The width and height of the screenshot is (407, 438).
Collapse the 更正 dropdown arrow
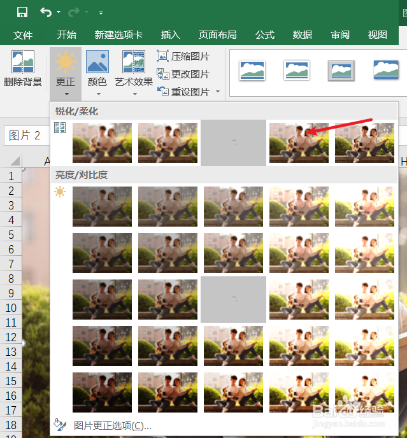[x=66, y=94]
